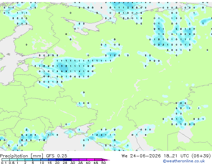
Task: Click the date text '24-06-2026'
Action: 145,156
